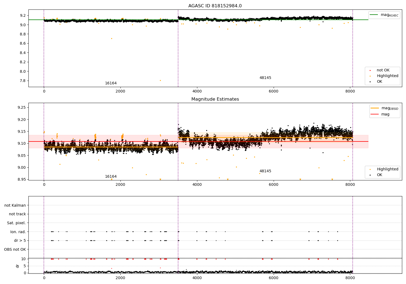Viewport: 406px width, 284px height.
Task: Click x-axis tick 0 under bottom plot
Action: pos(44,278)
